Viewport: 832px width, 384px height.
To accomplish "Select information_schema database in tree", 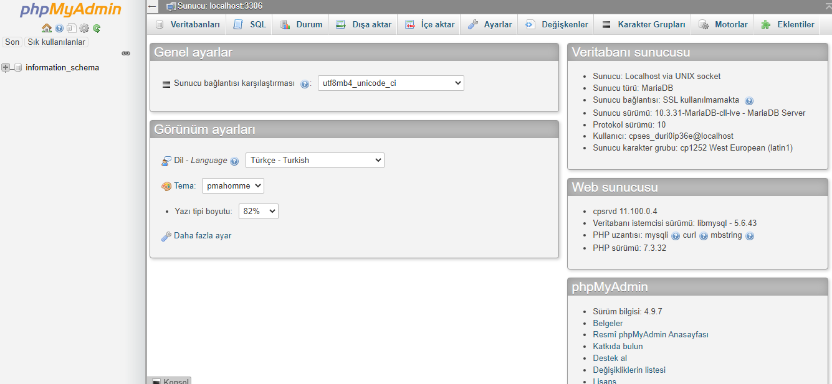I will point(62,67).
